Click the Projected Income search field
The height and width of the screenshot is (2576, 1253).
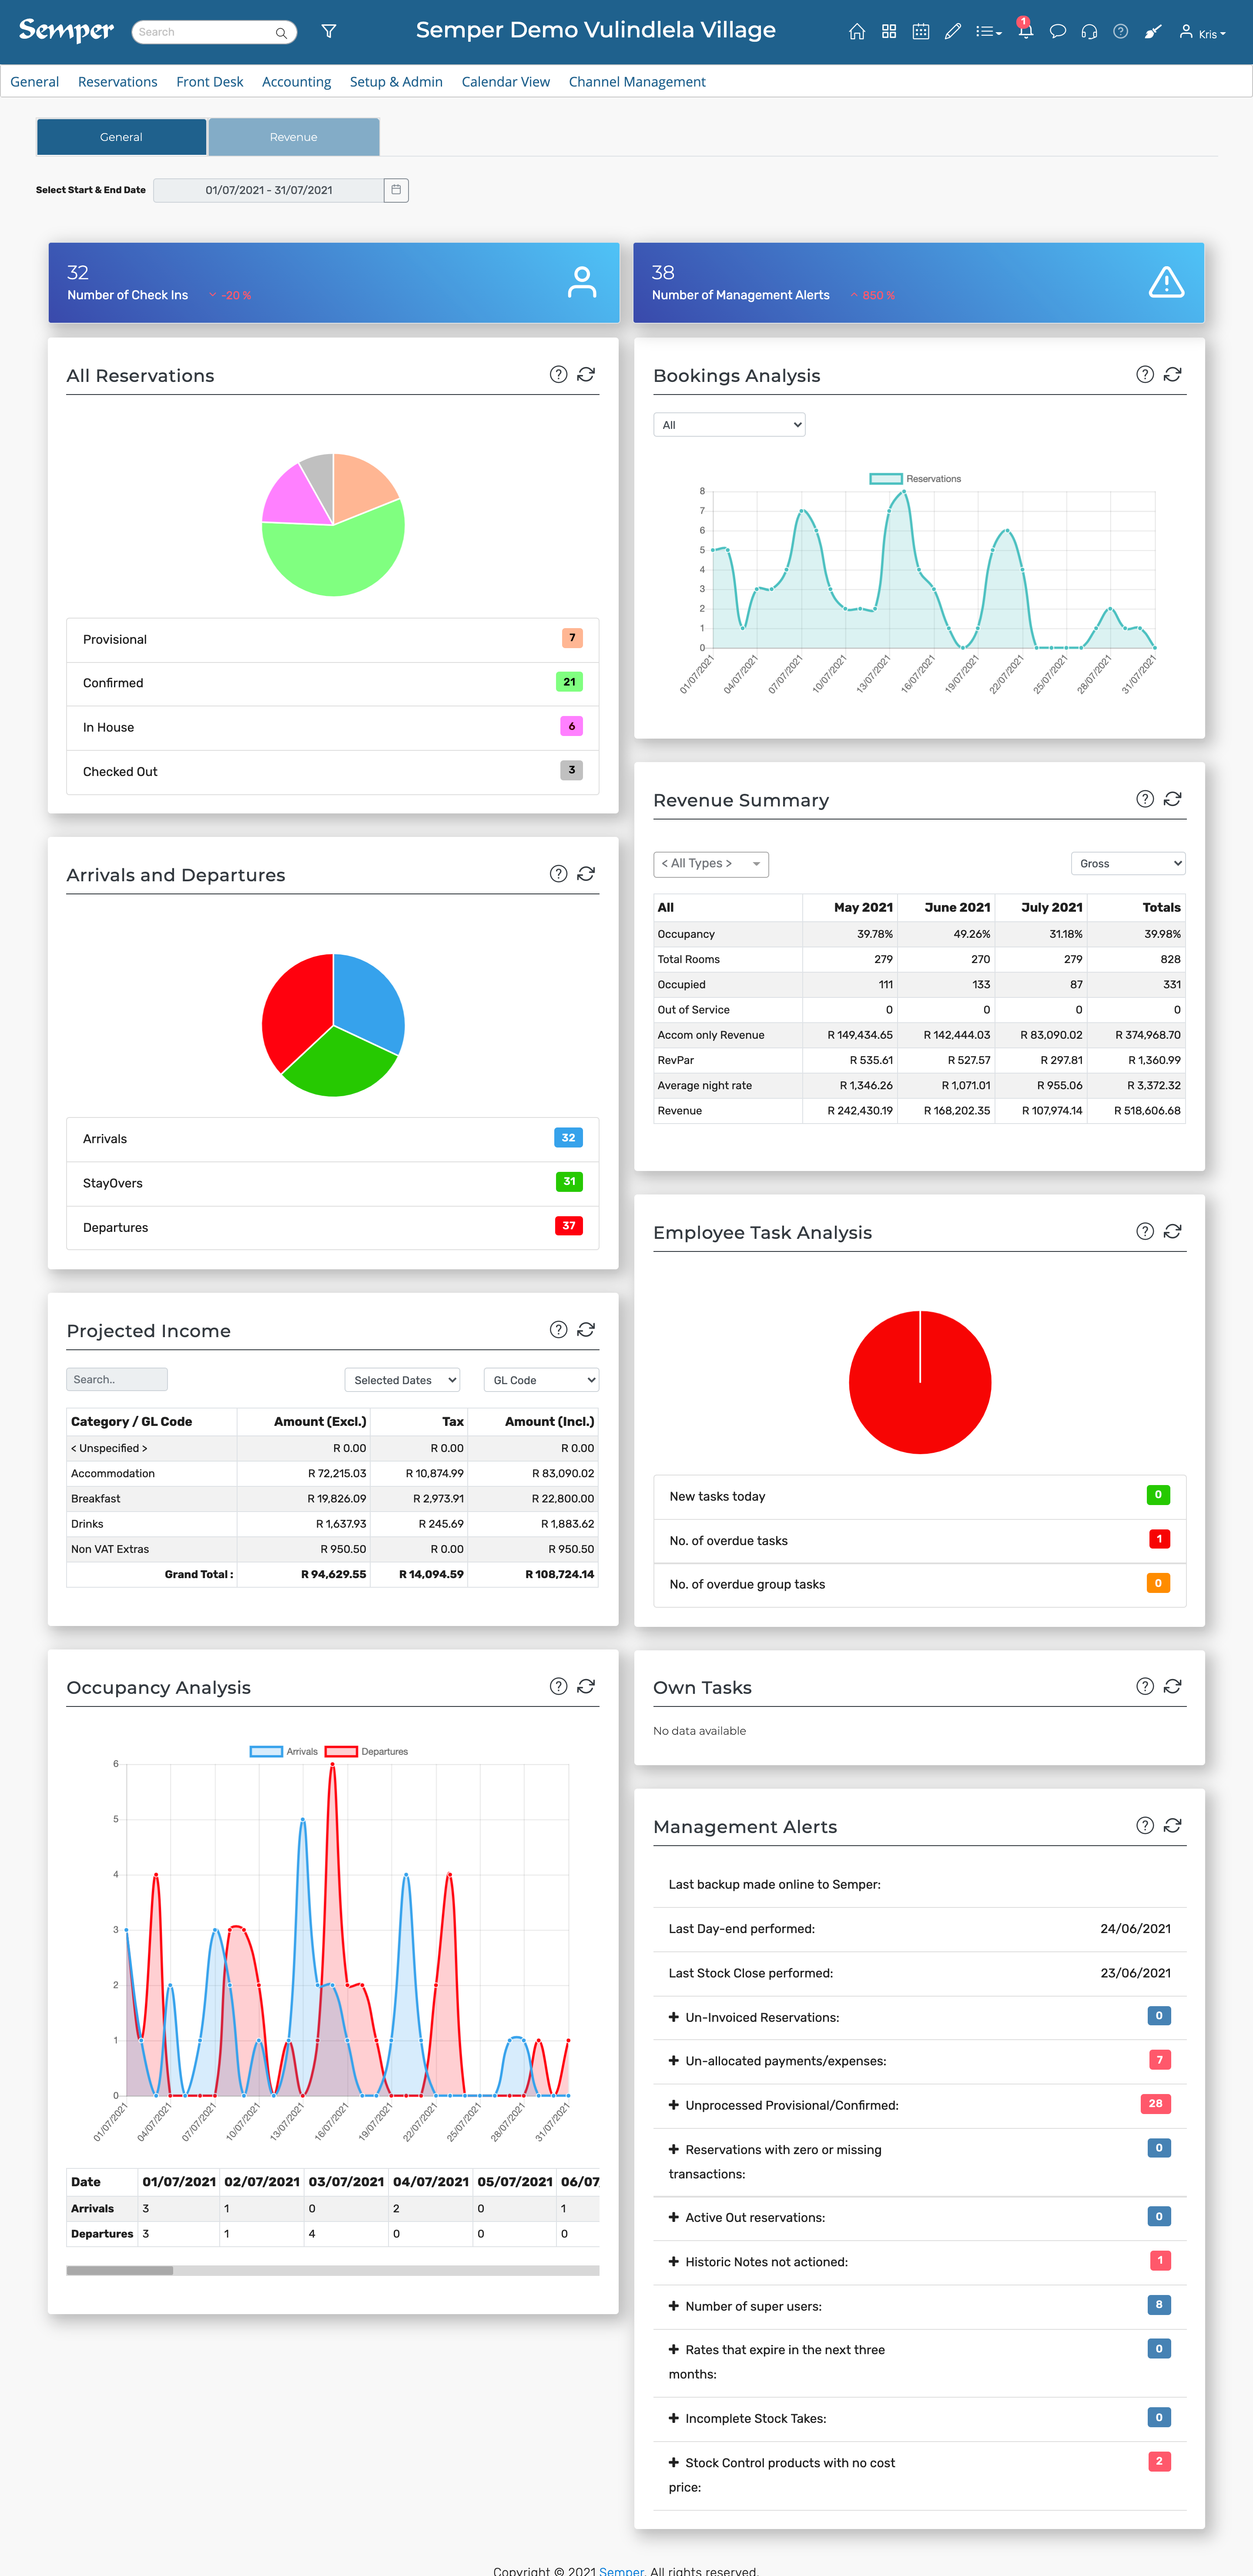coord(117,1379)
